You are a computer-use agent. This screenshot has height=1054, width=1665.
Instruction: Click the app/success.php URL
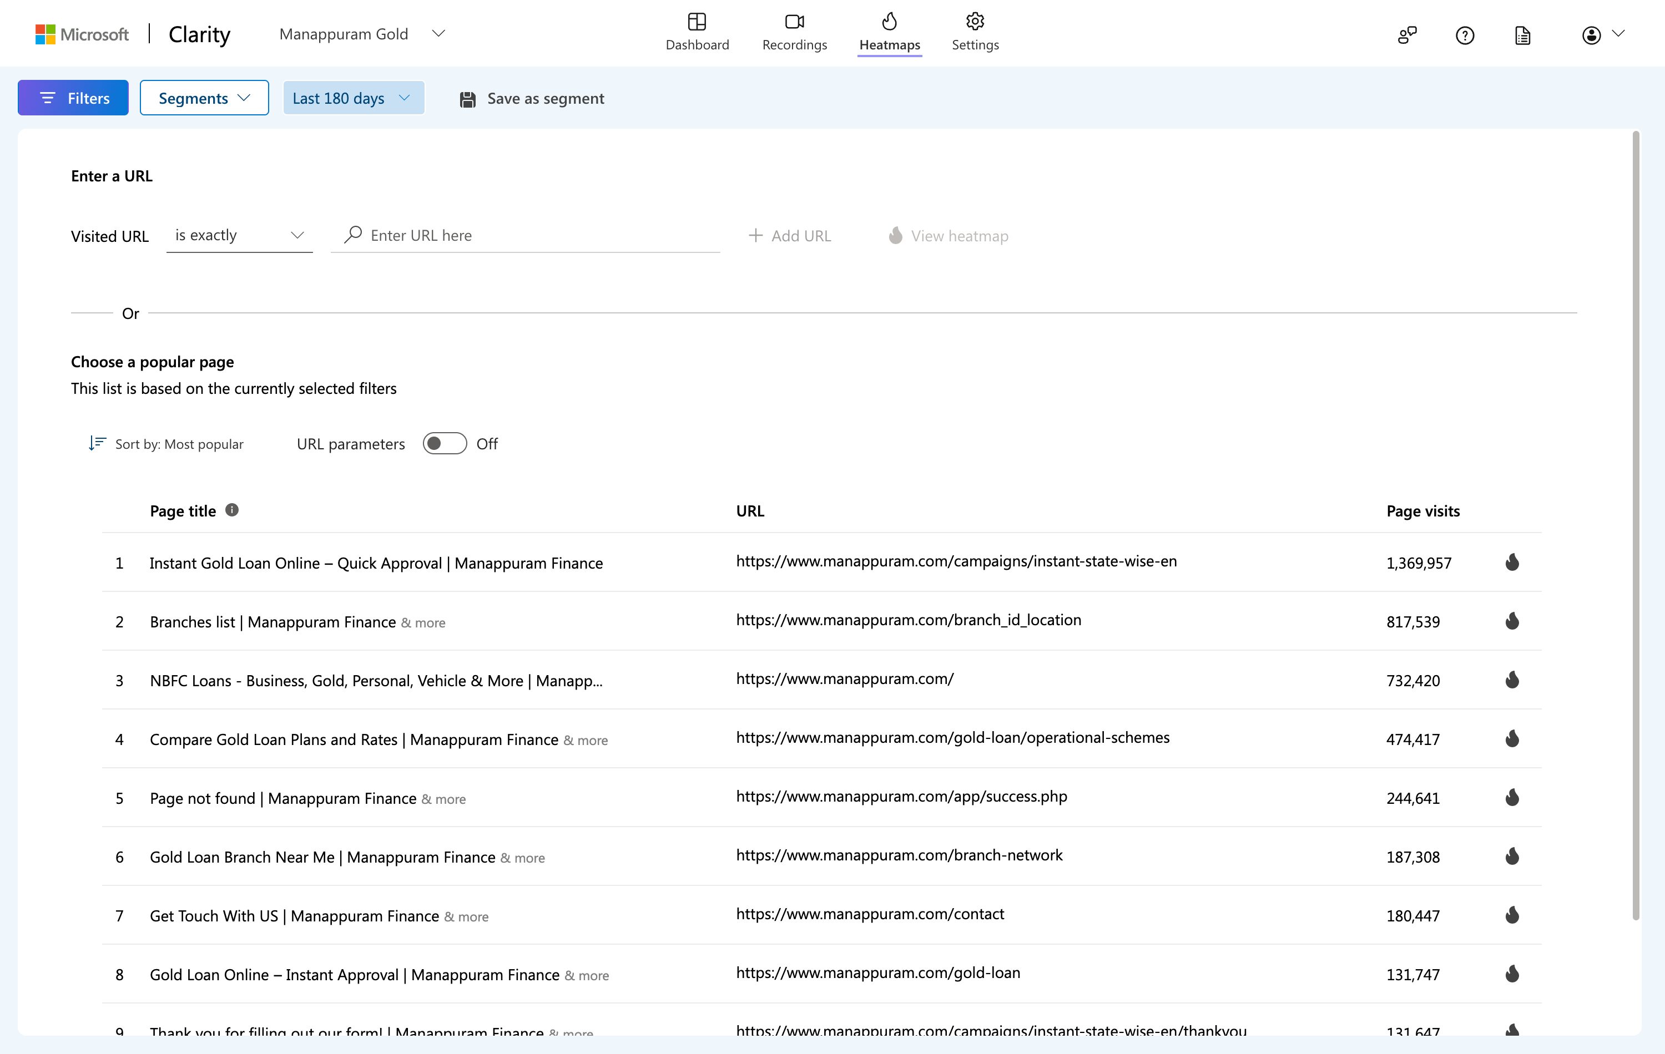tap(902, 796)
